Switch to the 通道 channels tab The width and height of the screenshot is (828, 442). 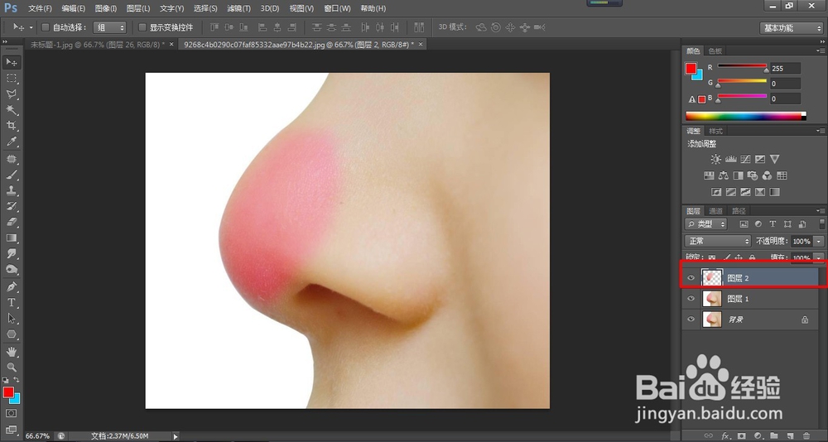(x=715, y=211)
